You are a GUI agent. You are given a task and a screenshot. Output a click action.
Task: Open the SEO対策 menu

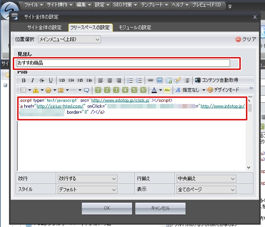[125, 5]
